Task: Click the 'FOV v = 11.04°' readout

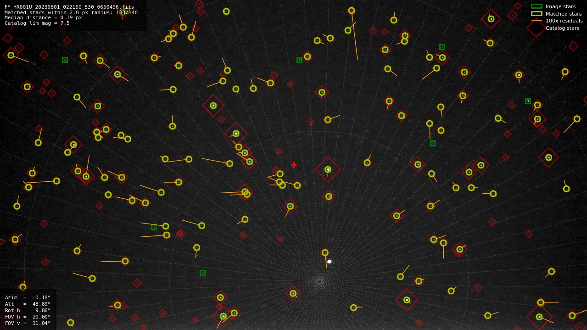Action: (28, 323)
